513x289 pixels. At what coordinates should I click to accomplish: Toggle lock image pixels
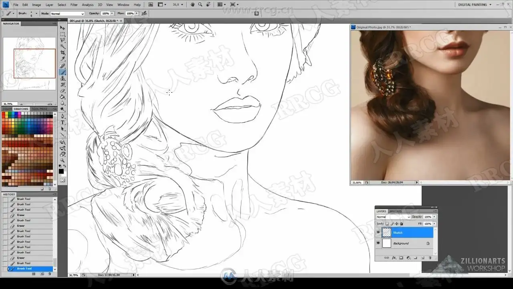coord(392,224)
